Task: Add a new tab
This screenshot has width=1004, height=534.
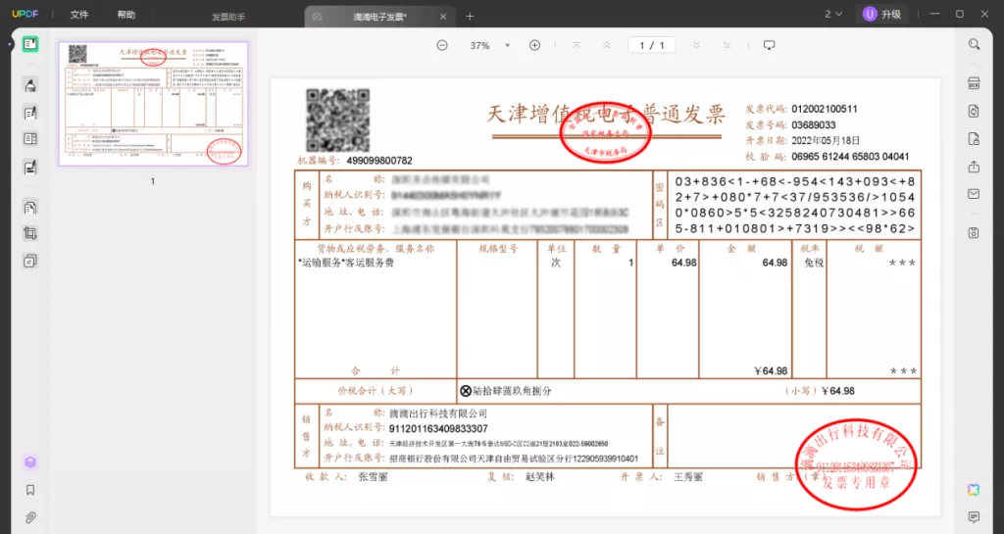Action: coord(470,17)
